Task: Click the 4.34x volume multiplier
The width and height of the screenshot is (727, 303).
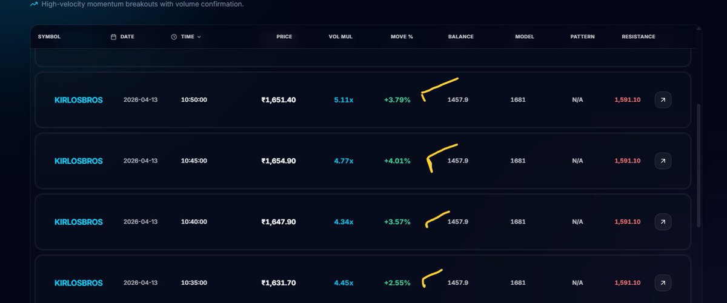Action: 344,222
